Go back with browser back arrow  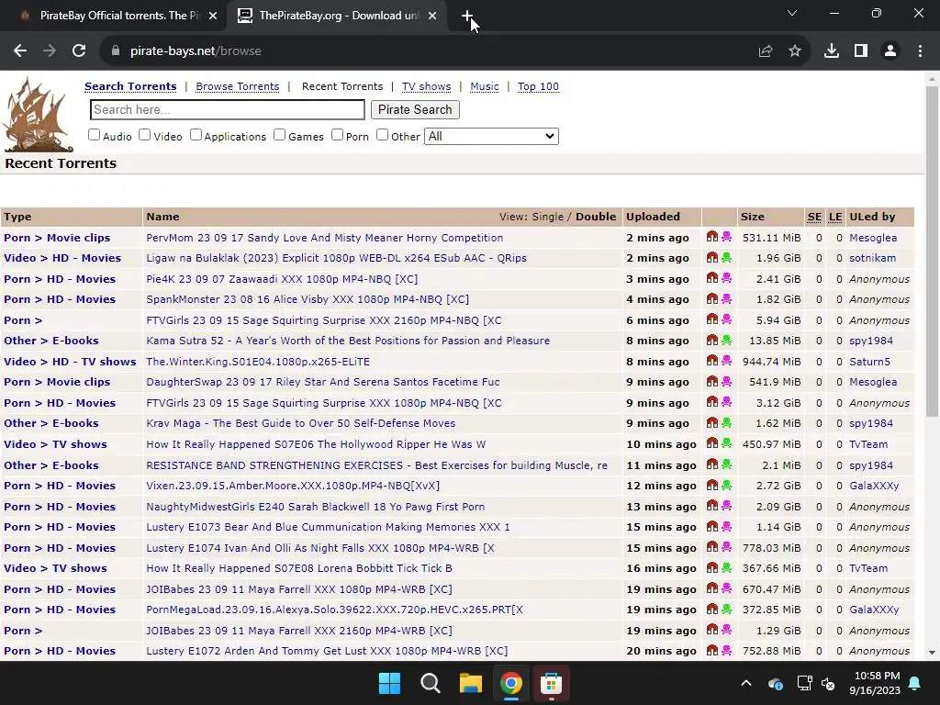[20, 51]
